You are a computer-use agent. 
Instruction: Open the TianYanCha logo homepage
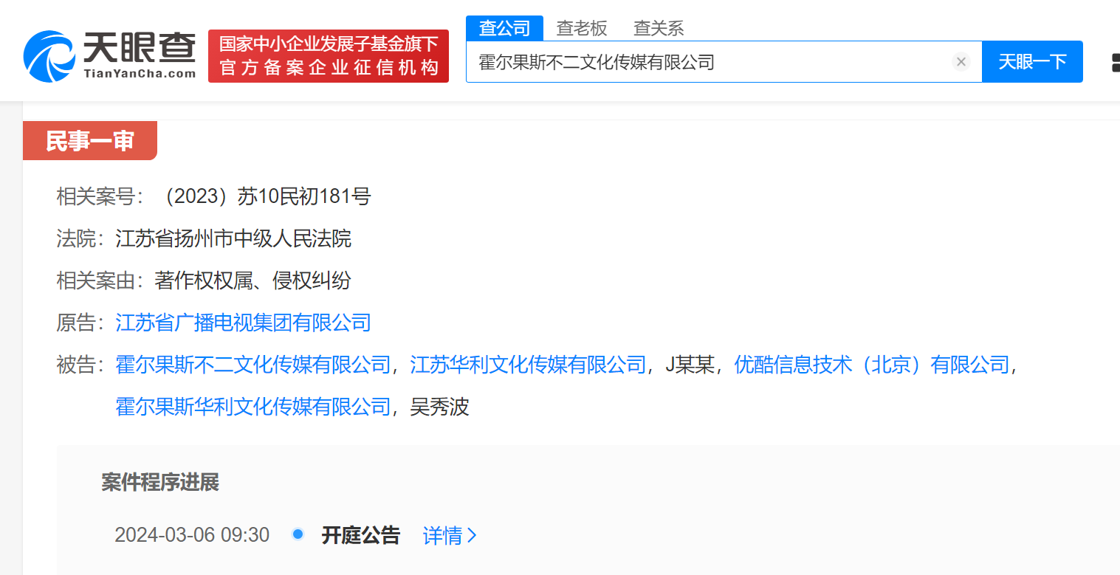[x=110, y=56]
